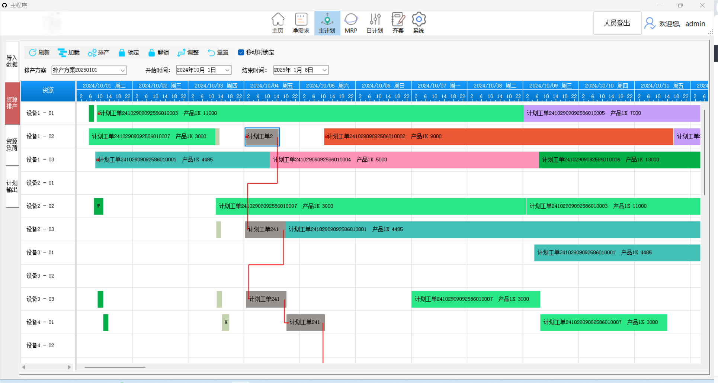This screenshot has width=718, height=383.
Task: Click the 人员登出 button
Action: pyautogui.click(x=617, y=23)
